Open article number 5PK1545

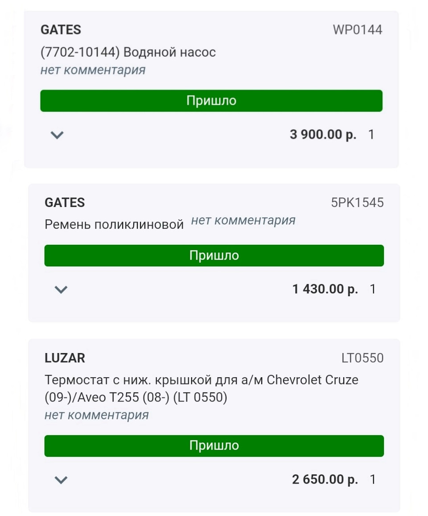357,202
